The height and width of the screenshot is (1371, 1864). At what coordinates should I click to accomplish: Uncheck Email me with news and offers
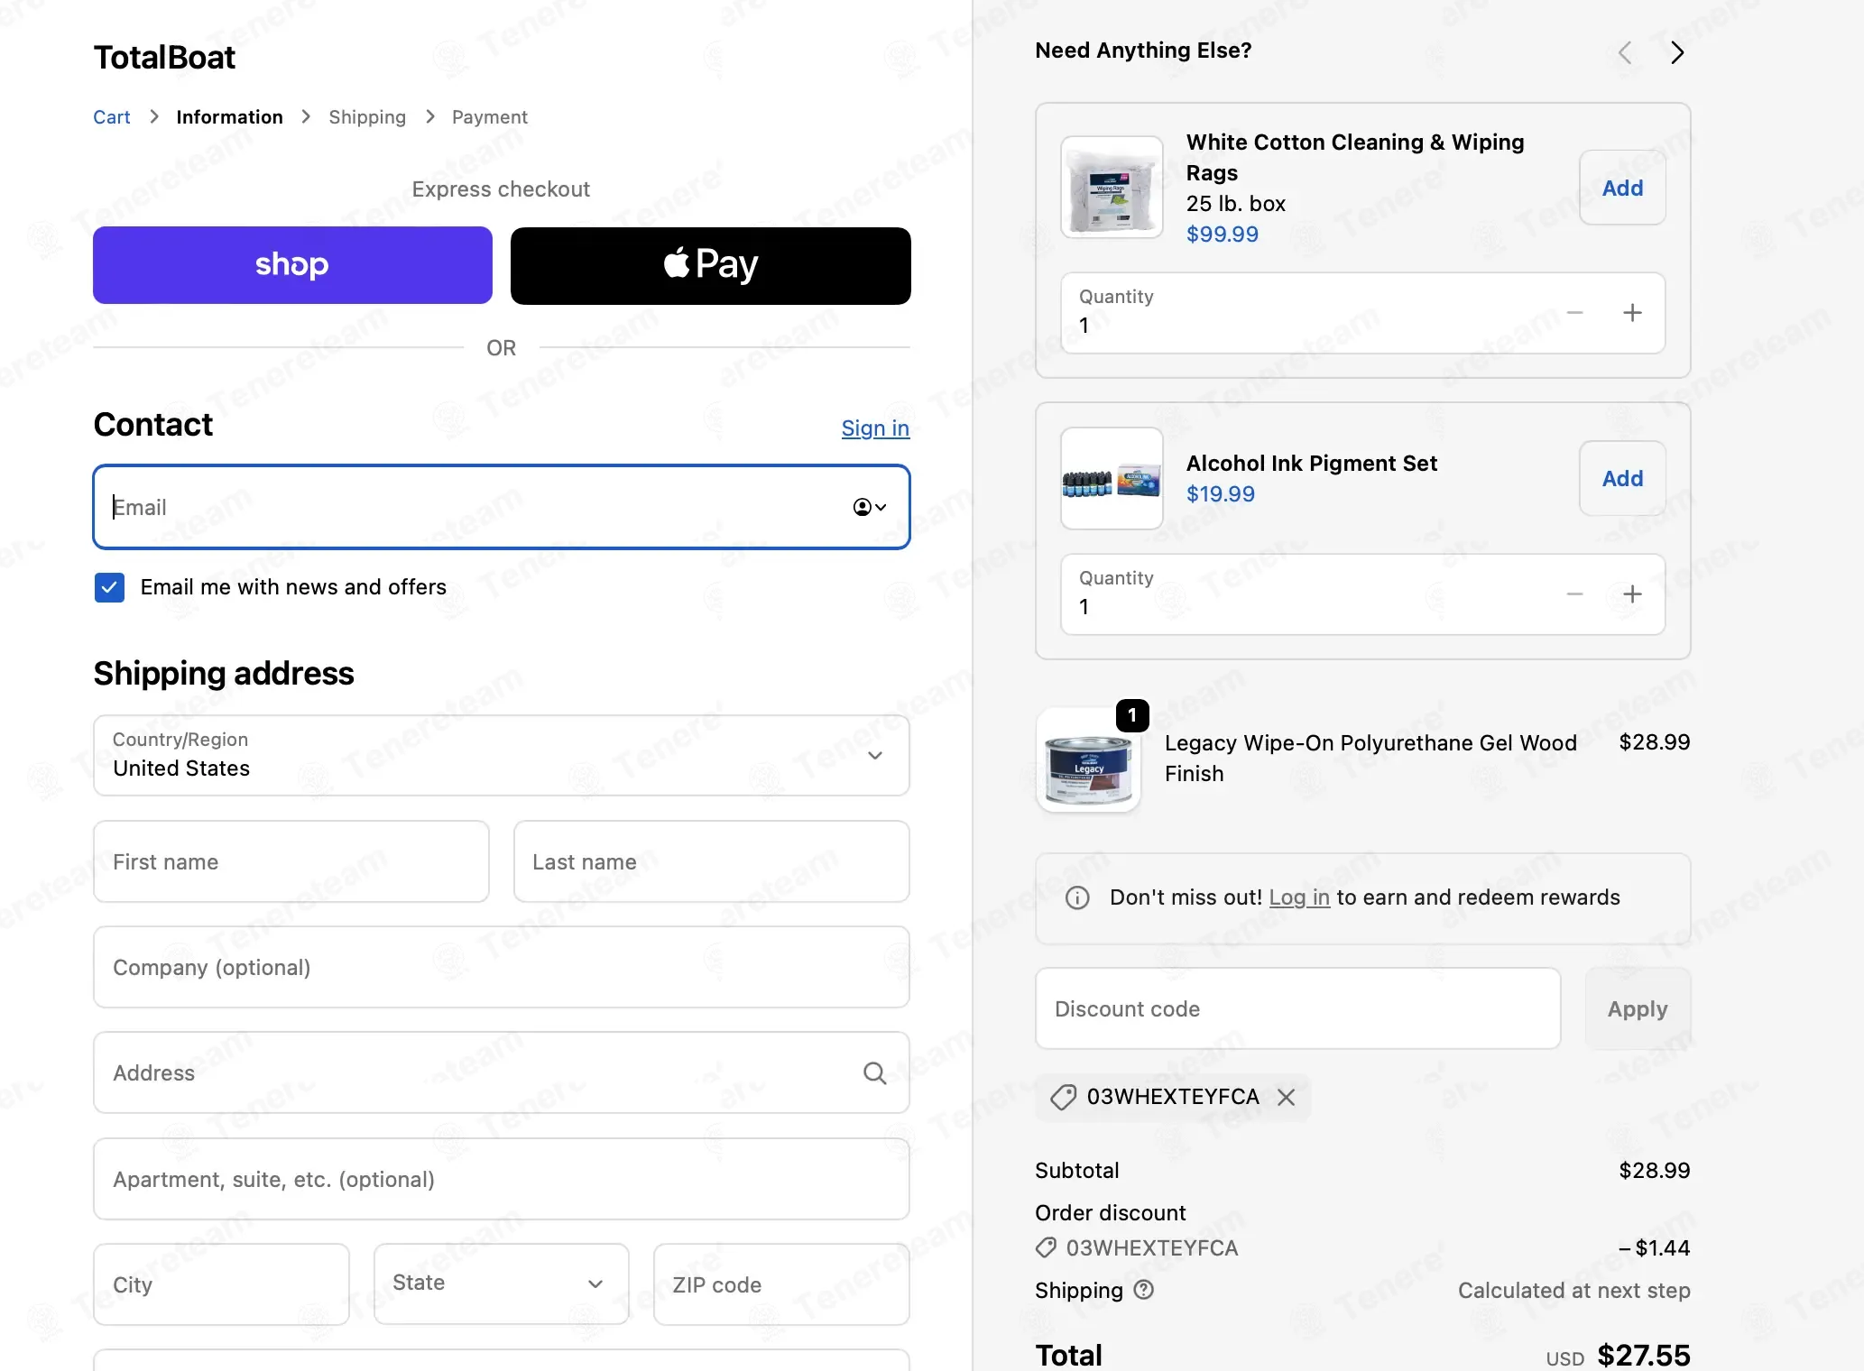(109, 587)
